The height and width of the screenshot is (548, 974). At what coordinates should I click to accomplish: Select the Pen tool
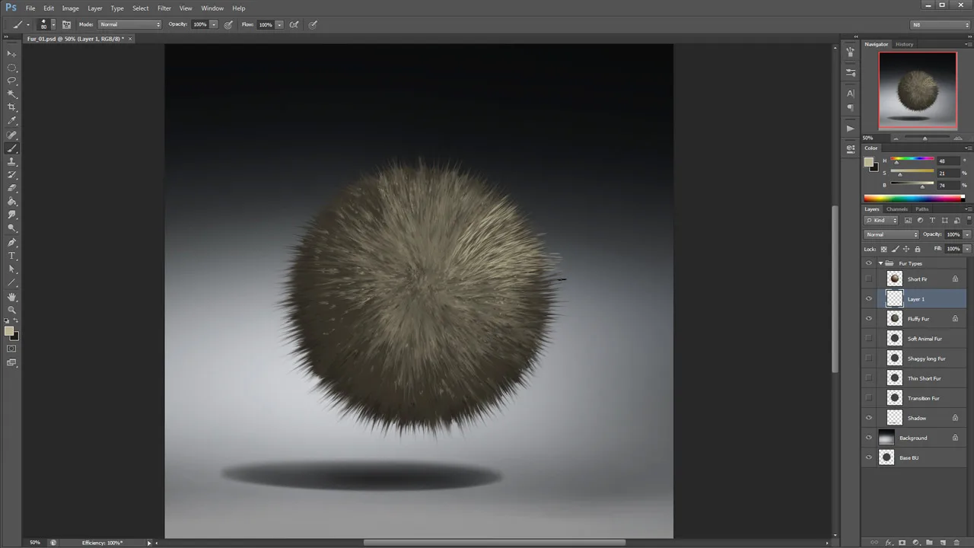[x=11, y=244]
